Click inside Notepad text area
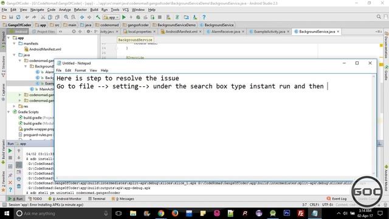The height and width of the screenshot is (219, 389). (213, 125)
